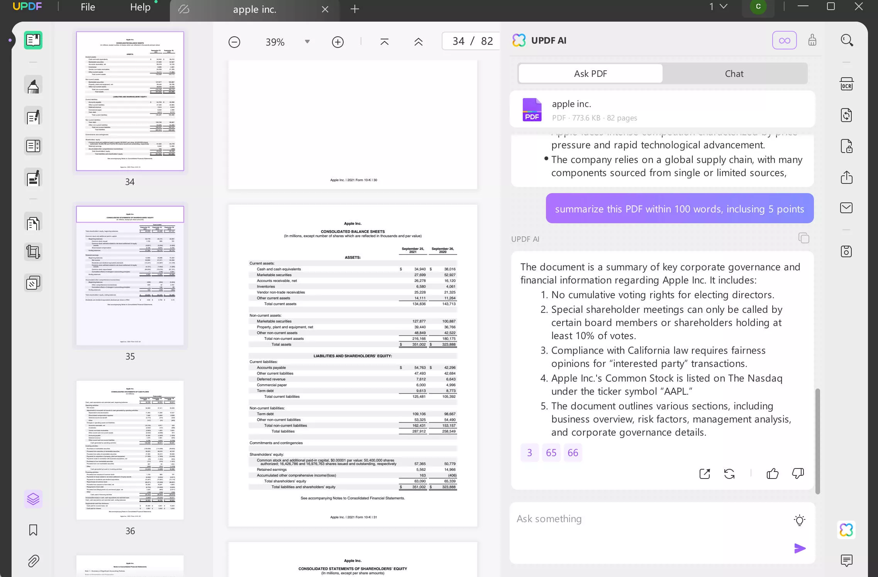
Task: Toggle the Layers panel icon
Action: pos(33,499)
